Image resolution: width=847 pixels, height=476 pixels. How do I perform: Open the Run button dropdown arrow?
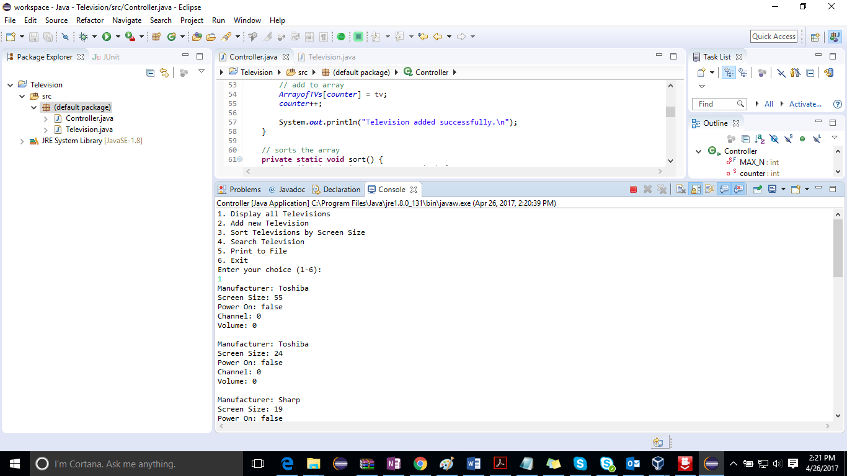pos(117,37)
